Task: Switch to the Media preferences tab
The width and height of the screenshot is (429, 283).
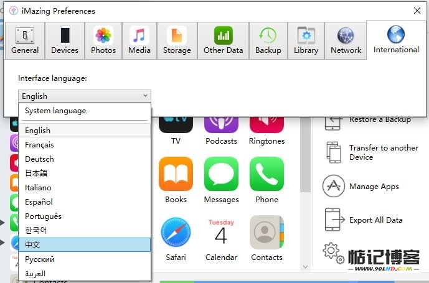Action: click(139, 41)
